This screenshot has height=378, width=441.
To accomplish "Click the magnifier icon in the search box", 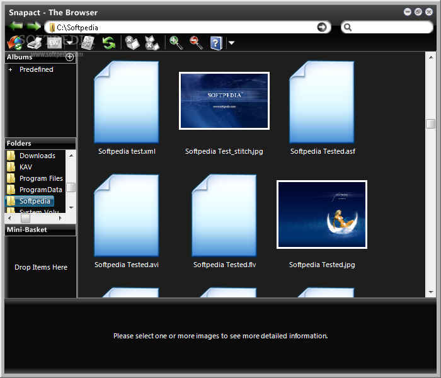I will coord(348,27).
